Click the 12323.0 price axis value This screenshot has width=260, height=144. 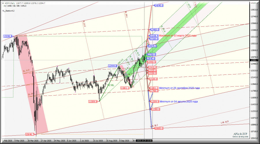point(254,71)
